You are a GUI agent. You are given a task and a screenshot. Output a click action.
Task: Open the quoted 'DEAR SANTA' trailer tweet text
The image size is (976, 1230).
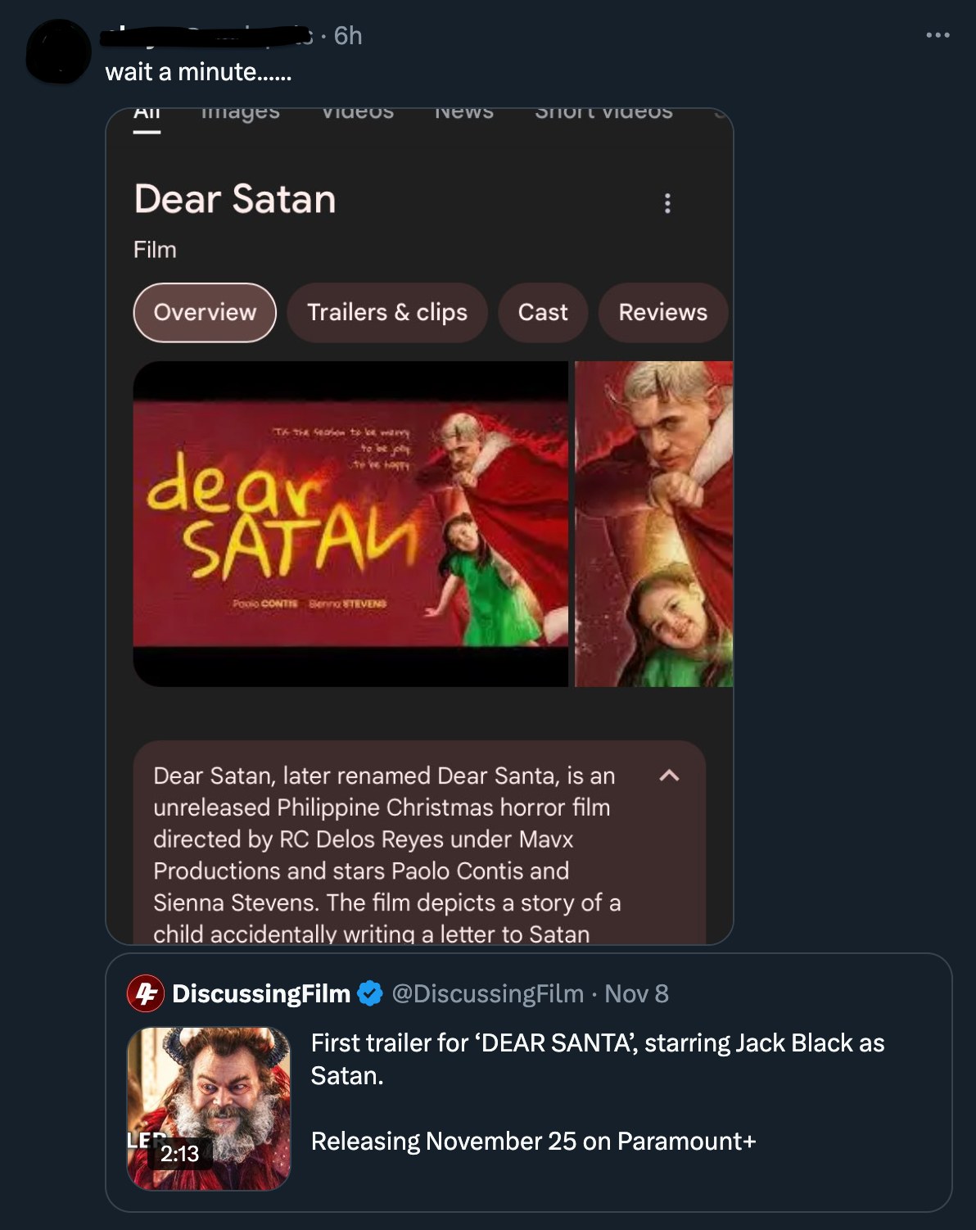(597, 1059)
